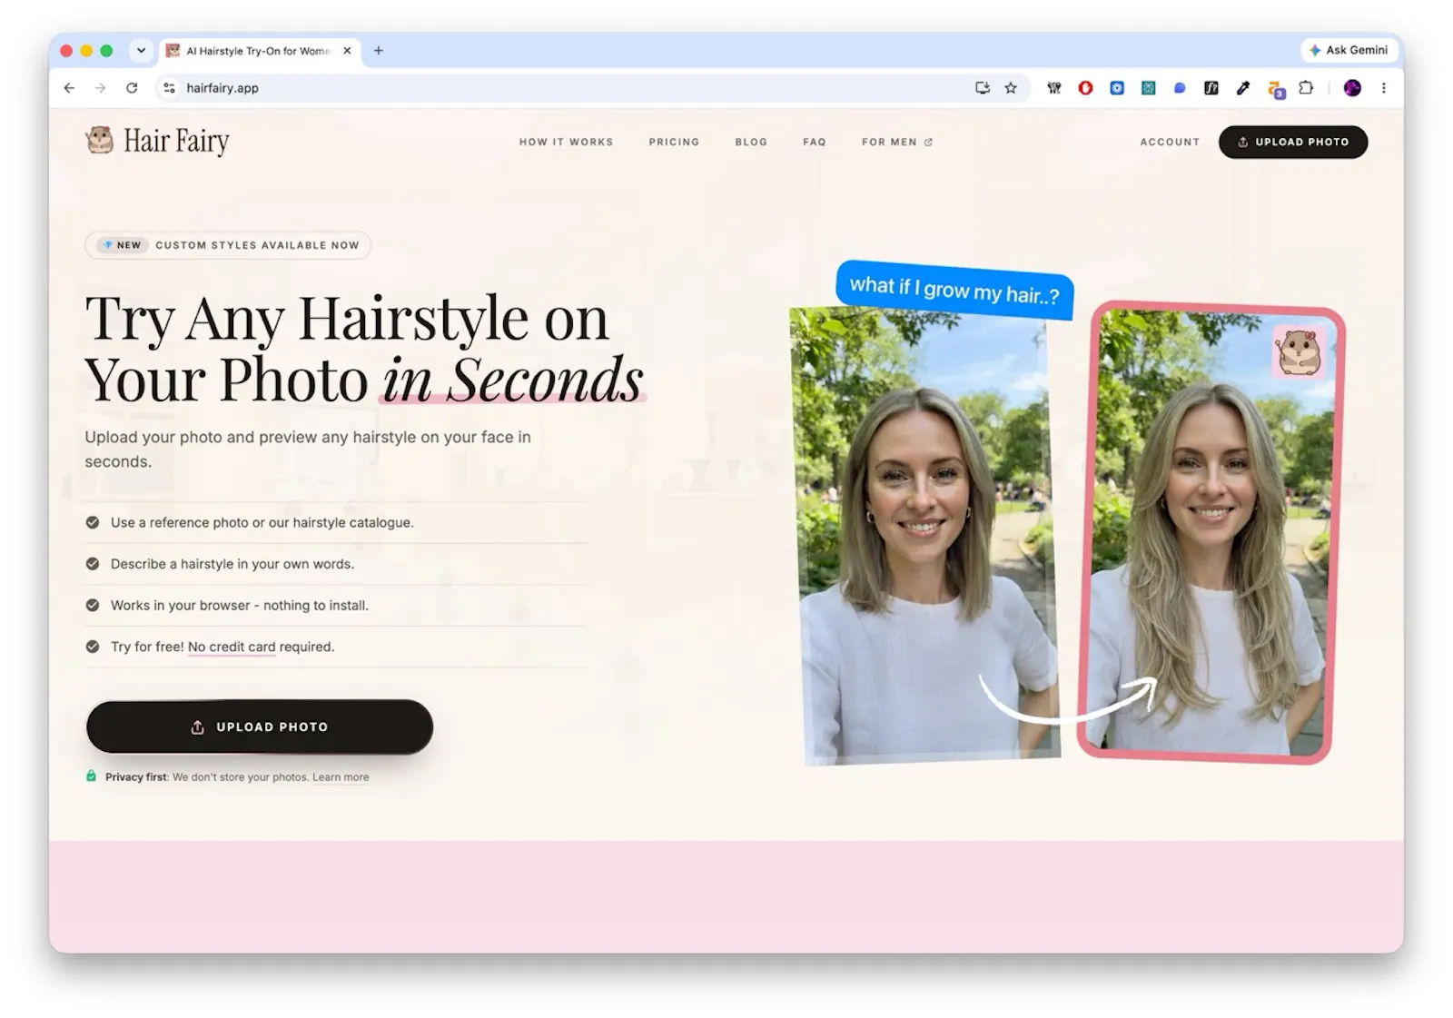
Task: Click checkmark beside 'Use a reference photo'
Action: coord(93,522)
